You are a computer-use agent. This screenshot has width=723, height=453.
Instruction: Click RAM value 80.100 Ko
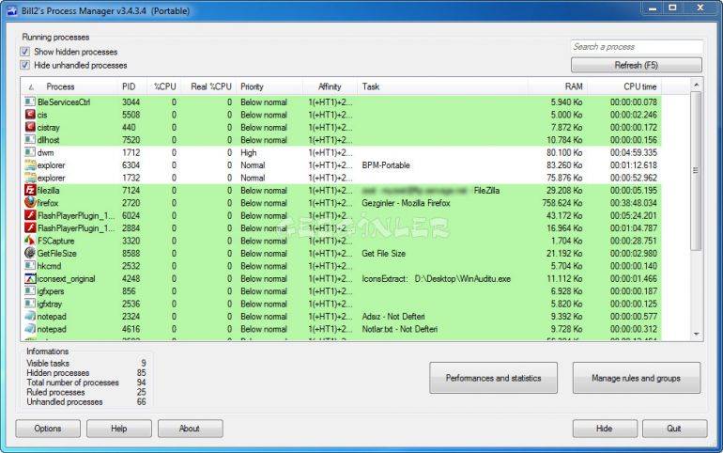(x=564, y=152)
